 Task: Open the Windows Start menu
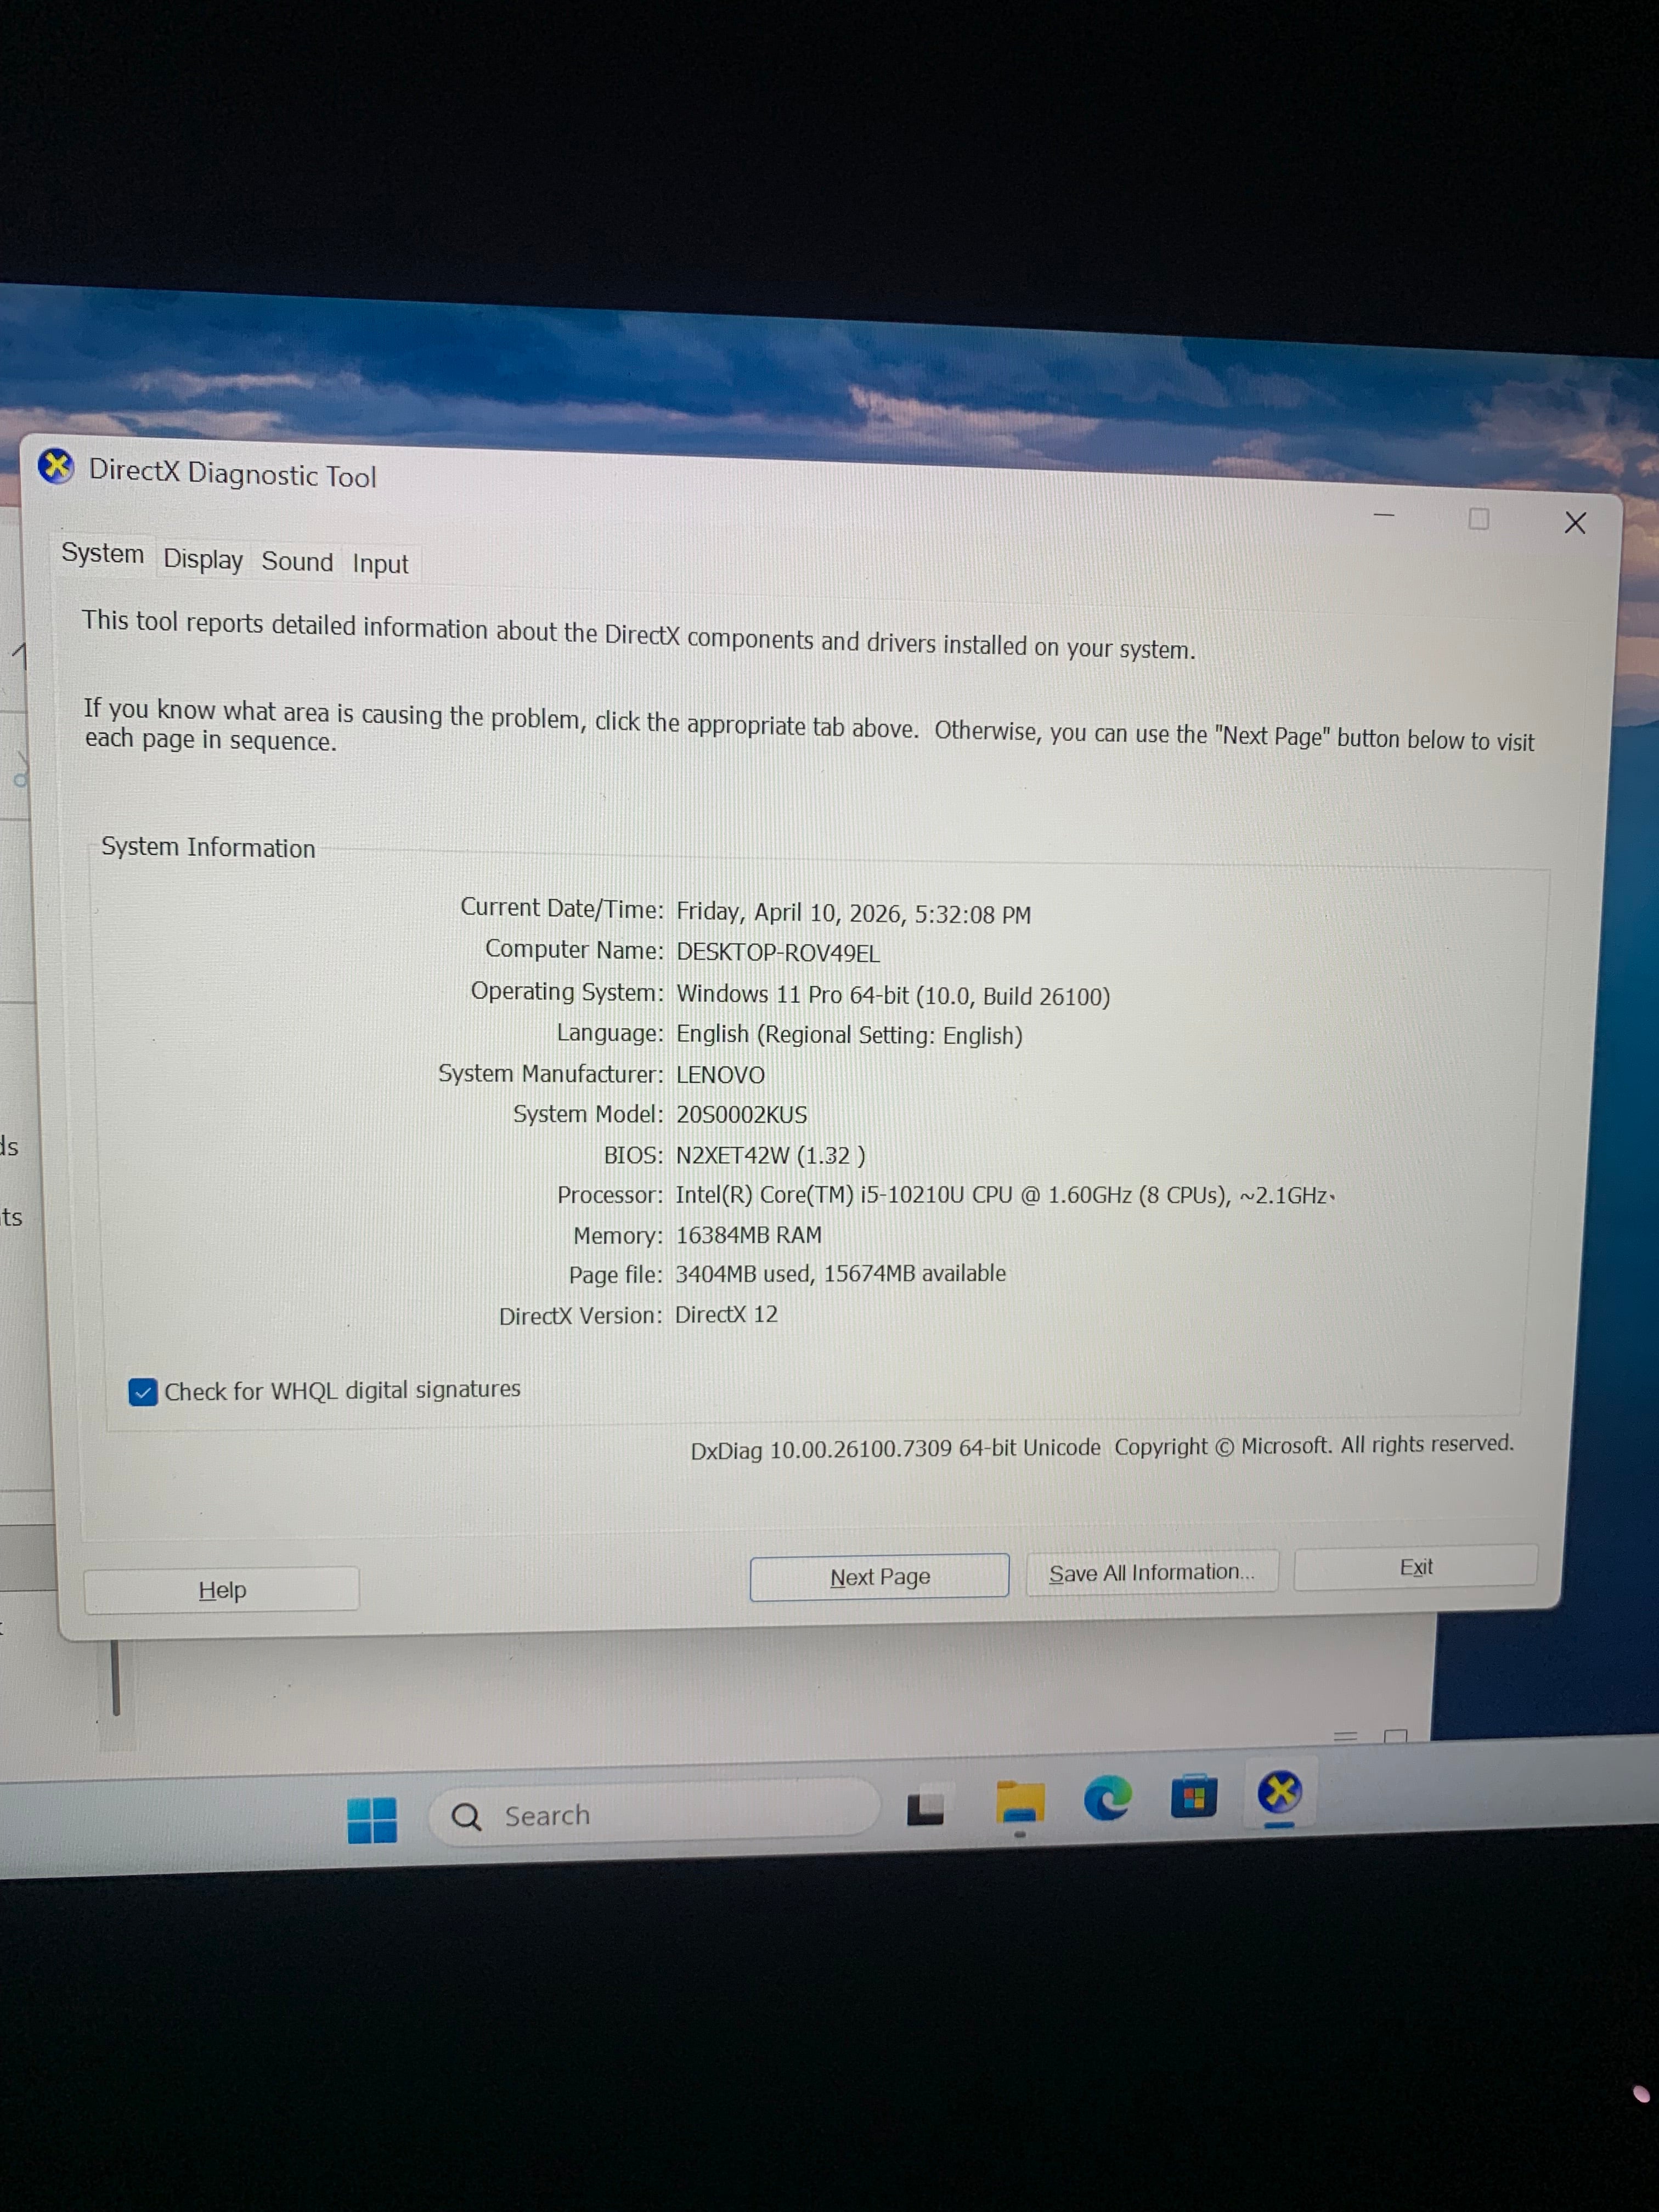(x=372, y=1819)
